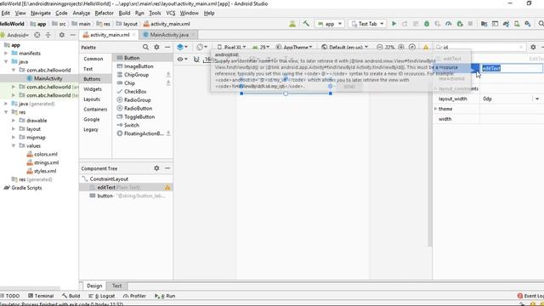Collapse the values folder
Image resolution: width=544 pixels, height=306 pixels.
click(14, 145)
